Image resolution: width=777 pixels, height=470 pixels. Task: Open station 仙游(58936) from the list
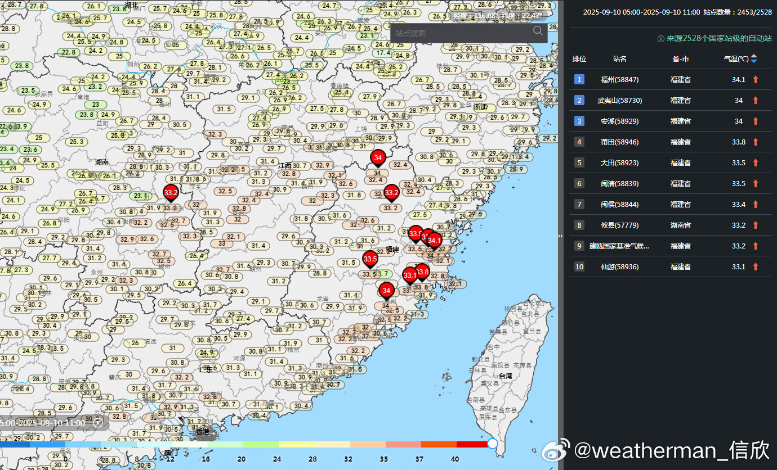click(620, 266)
